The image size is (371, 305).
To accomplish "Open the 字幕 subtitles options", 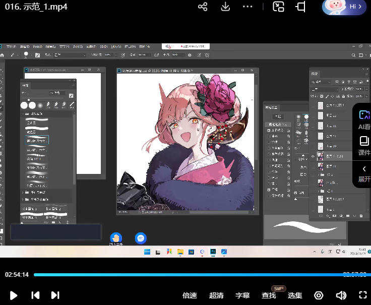I will click(x=242, y=295).
